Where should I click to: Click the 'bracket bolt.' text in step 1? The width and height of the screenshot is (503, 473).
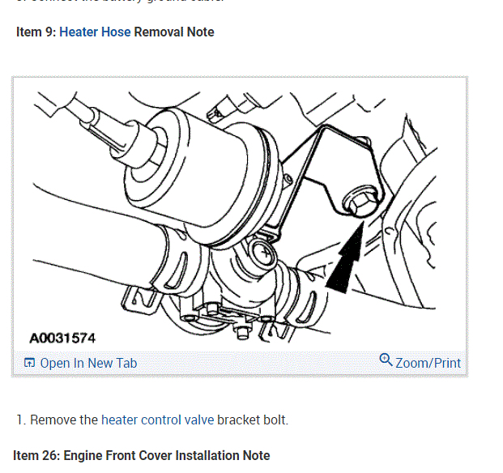(253, 420)
